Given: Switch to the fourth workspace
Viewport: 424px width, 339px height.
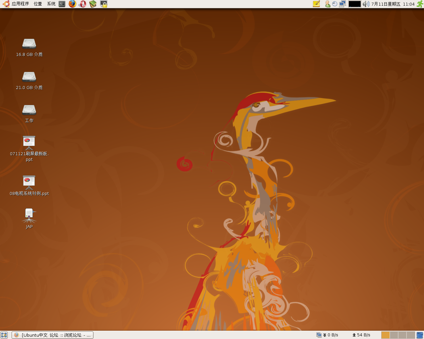Looking at the screenshot, I should click(x=411, y=335).
